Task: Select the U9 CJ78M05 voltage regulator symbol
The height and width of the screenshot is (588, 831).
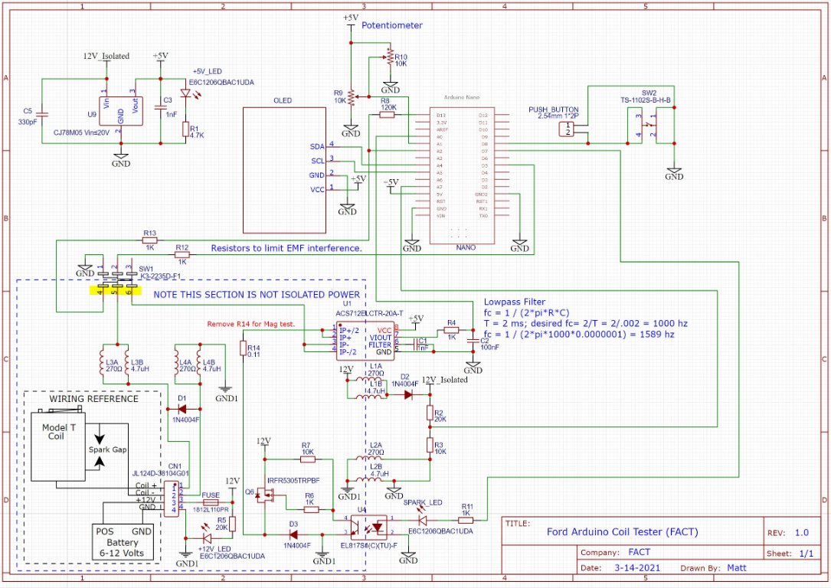Action: tap(121, 113)
